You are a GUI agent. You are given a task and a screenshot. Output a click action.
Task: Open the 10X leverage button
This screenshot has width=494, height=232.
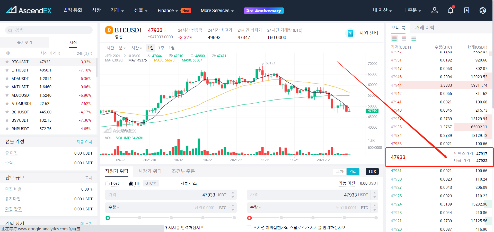coord(372,172)
